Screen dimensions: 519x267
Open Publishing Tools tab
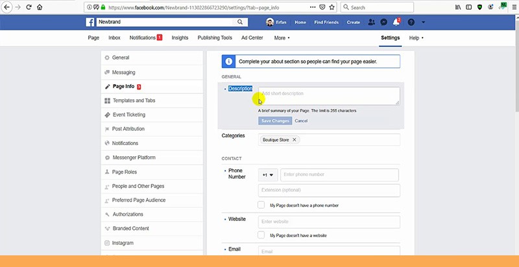point(215,38)
